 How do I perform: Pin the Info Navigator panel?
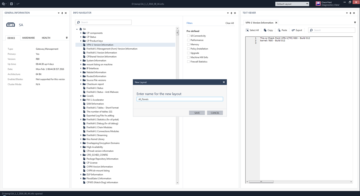coord(231,13)
